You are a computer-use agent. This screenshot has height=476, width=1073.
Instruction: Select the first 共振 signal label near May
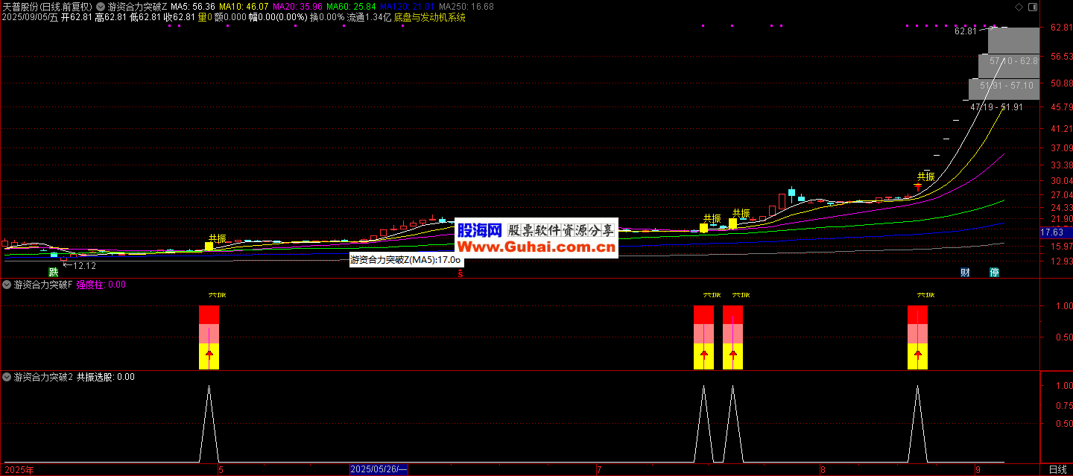tap(217, 238)
